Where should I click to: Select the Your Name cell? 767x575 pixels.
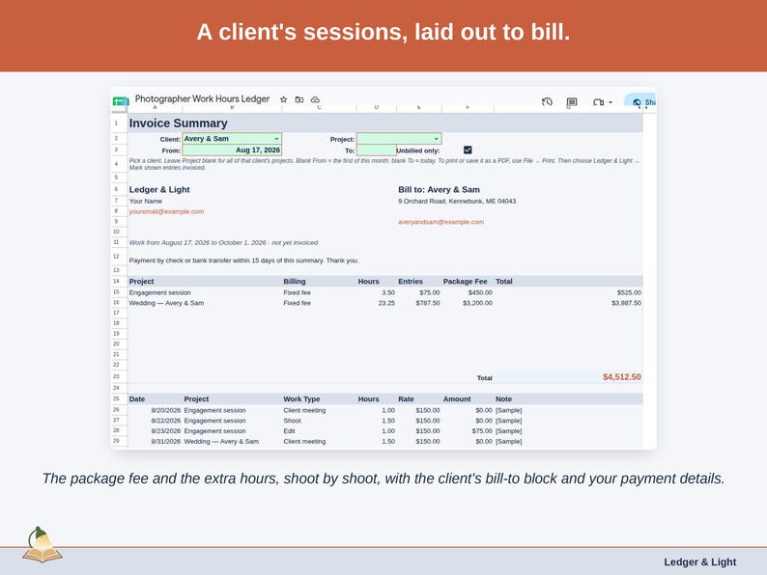point(145,201)
